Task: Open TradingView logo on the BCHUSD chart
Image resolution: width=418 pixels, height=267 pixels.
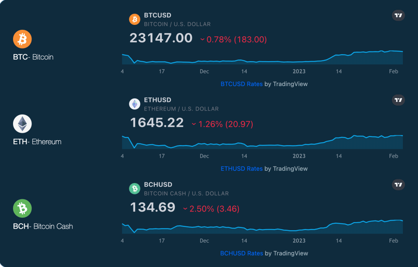Action: click(x=398, y=185)
